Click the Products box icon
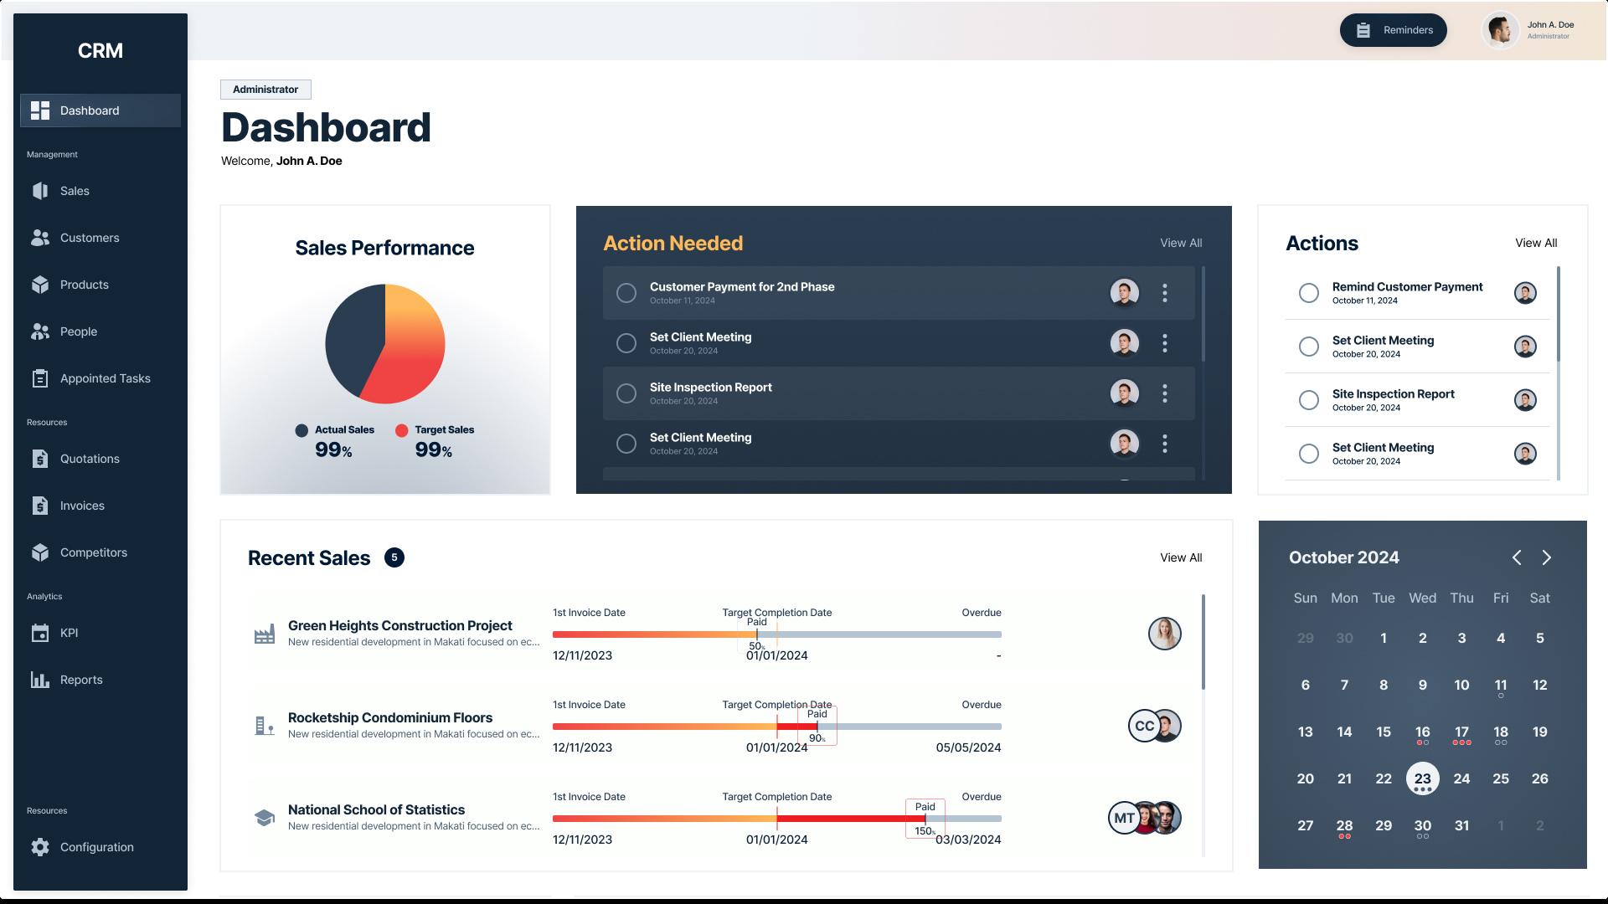The height and width of the screenshot is (904, 1608). [x=40, y=285]
